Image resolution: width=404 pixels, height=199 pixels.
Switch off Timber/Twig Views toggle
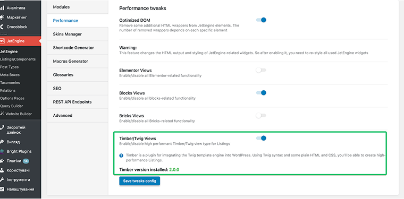(x=261, y=139)
